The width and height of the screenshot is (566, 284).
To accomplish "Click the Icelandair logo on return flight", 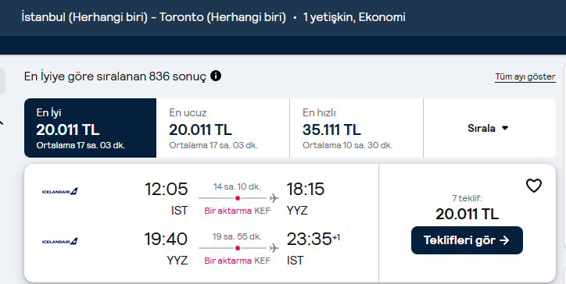I will [60, 241].
